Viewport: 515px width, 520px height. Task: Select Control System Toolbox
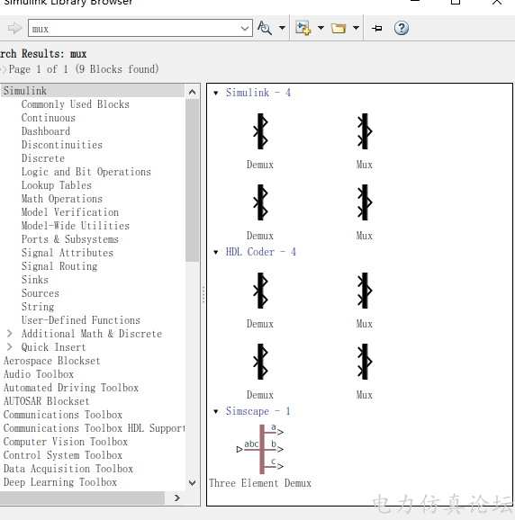coord(63,455)
